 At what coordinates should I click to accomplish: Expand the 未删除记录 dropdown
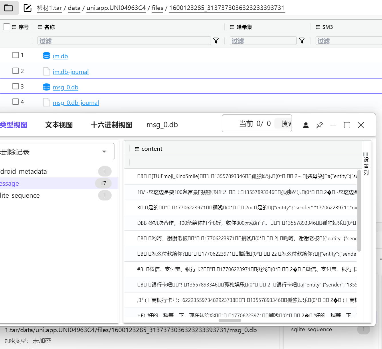point(57,152)
